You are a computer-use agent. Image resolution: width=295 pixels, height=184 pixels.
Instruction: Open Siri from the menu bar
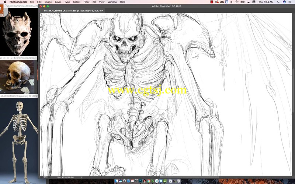(x=284, y=2)
